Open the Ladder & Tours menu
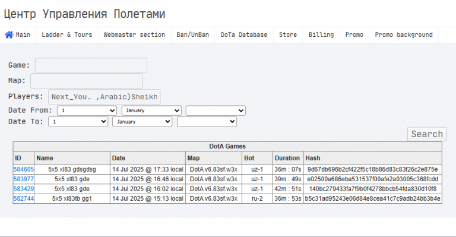Viewport: 456px width, 237px height. [67, 35]
